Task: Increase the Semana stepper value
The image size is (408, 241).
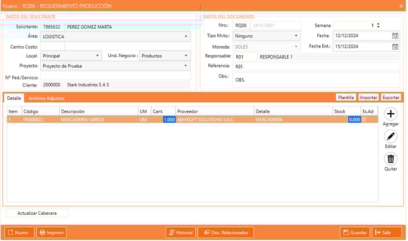Action: pyautogui.click(x=378, y=24)
